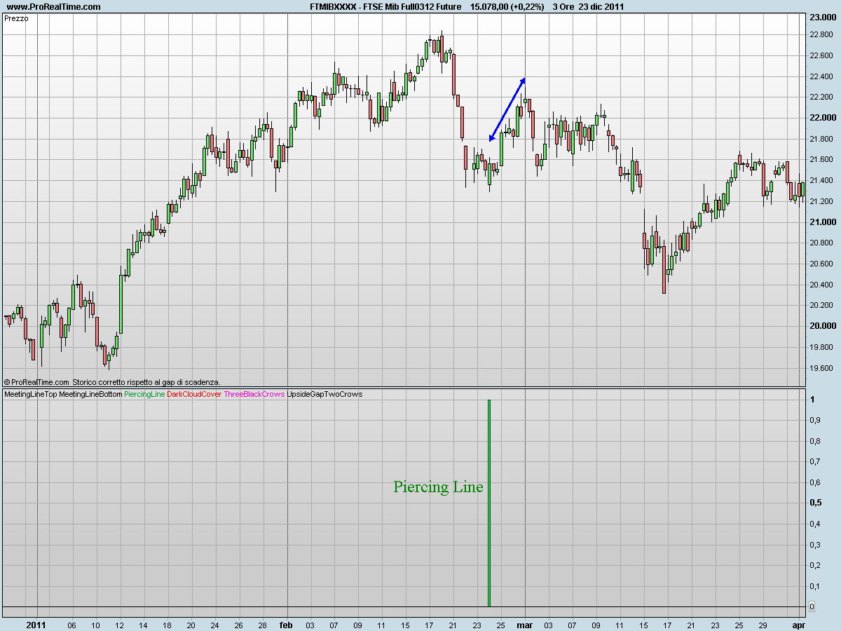
Task: Click the 23 dic 2011 date label
Action: pos(601,6)
